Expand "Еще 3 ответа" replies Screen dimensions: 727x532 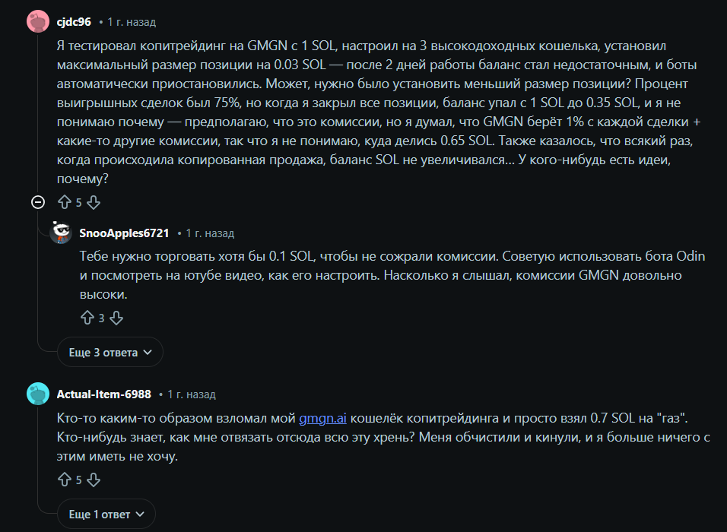[110, 353]
